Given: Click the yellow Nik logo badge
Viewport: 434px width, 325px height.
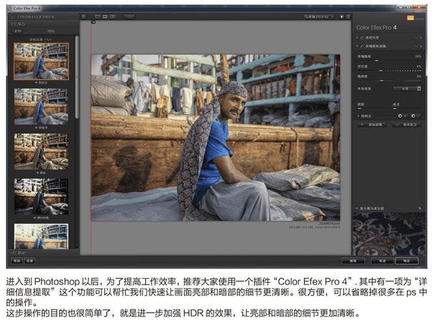Looking at the screenshot, I should click(x=411, y=18).
